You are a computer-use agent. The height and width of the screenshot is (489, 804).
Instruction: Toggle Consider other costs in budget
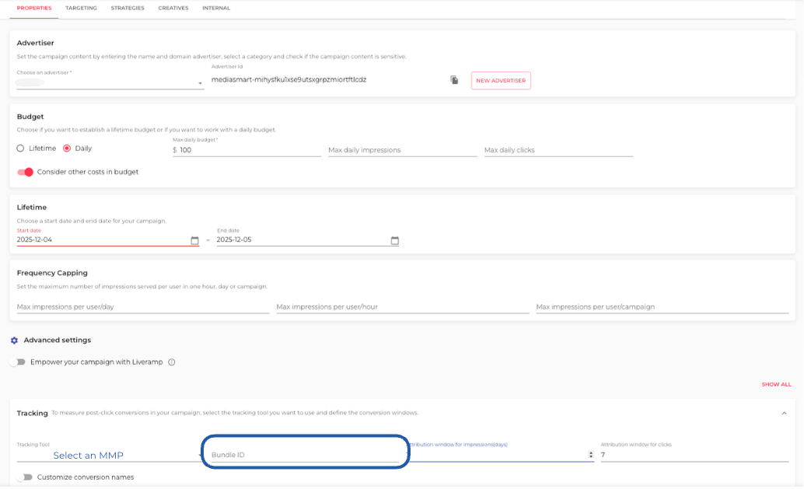coord(26,172)
